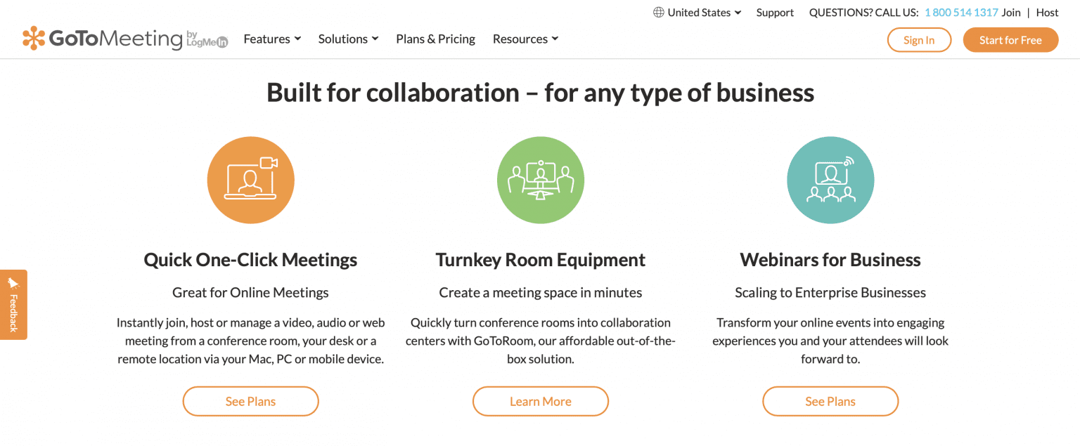The width and height of the screenshot is (1080, 446).
Task: Click See Plans under Webinars for Business
Action: click(830, 401)
